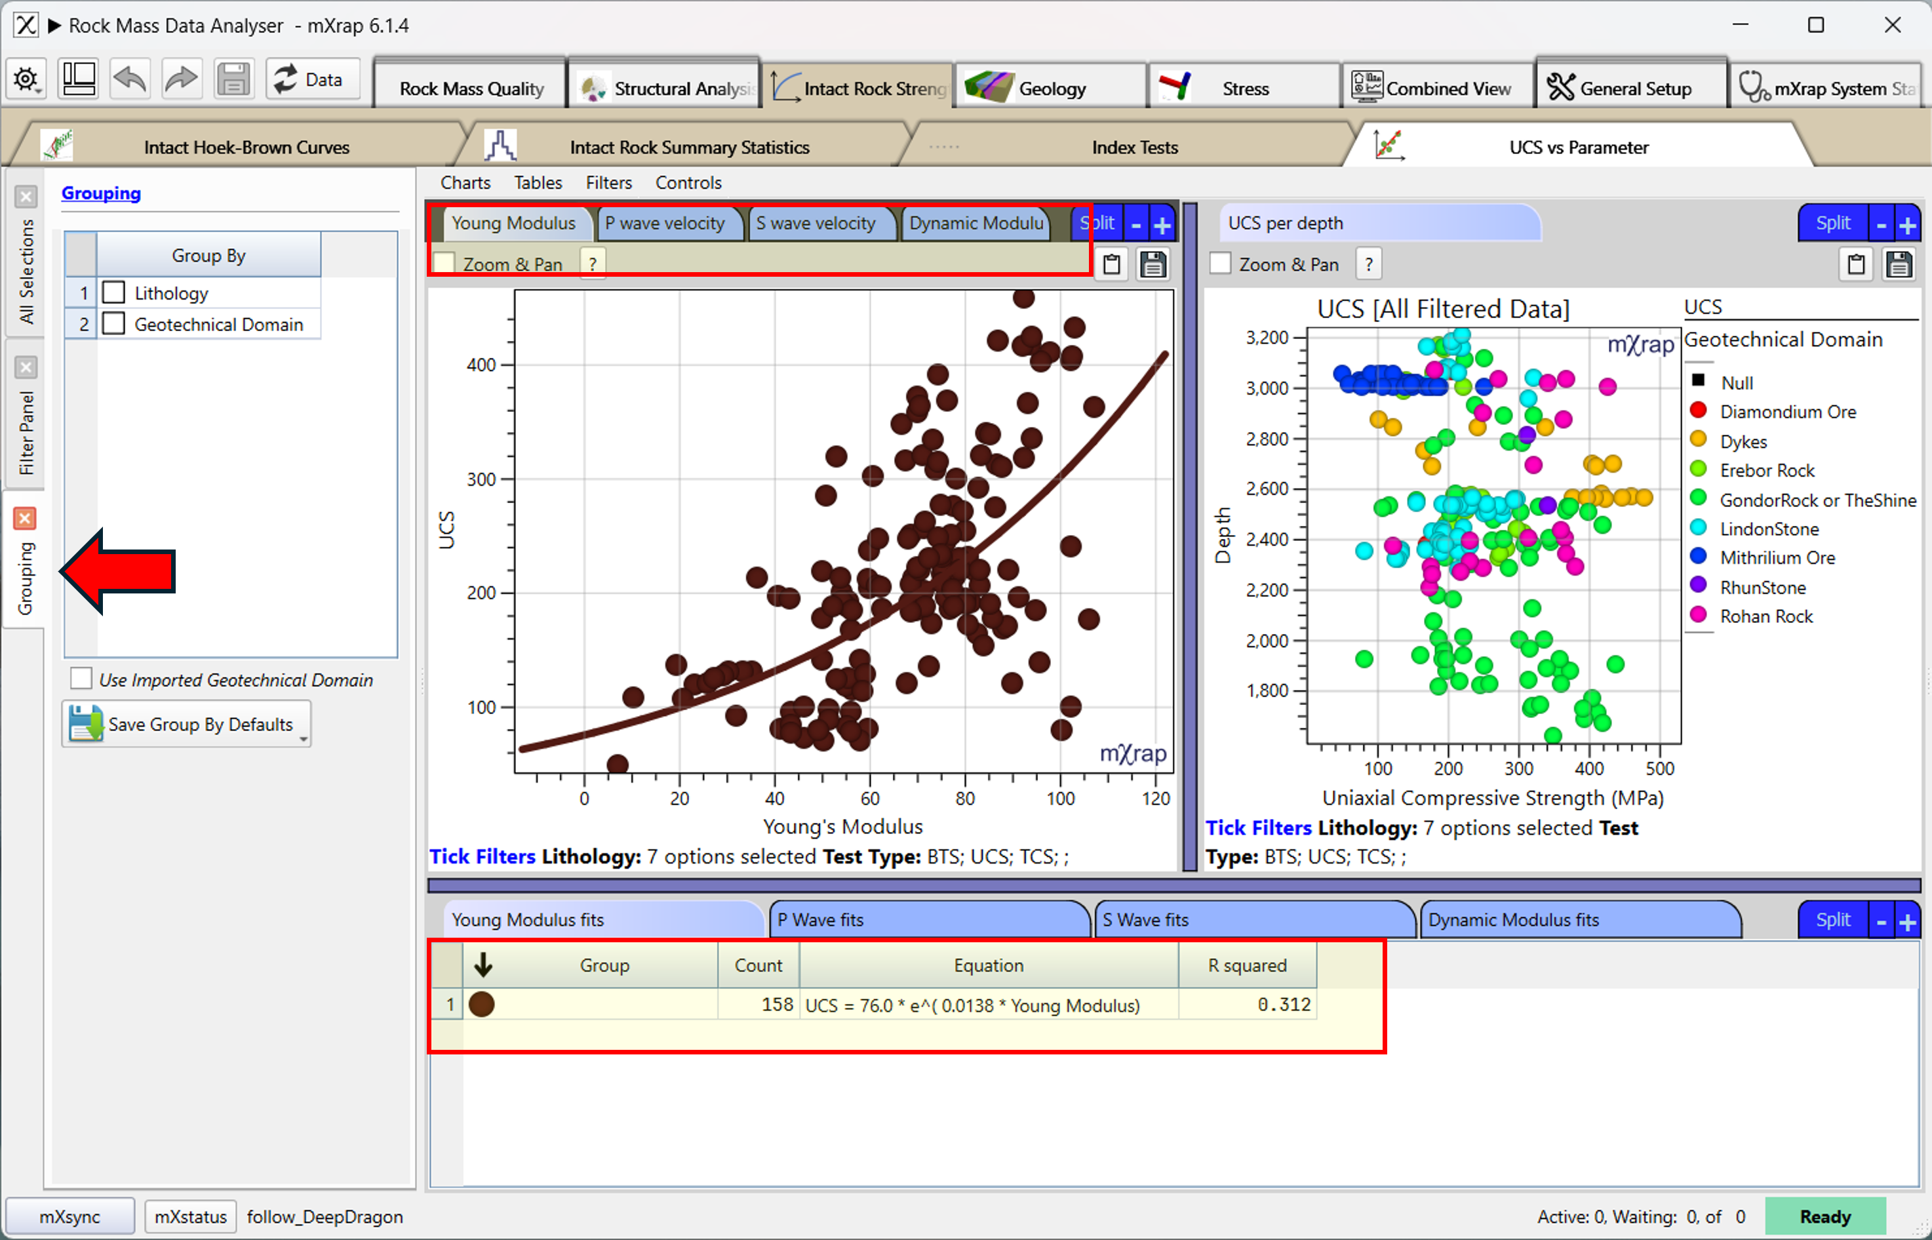
Task: Check the Lithology box in Group By list
Action: coord(113,292)
